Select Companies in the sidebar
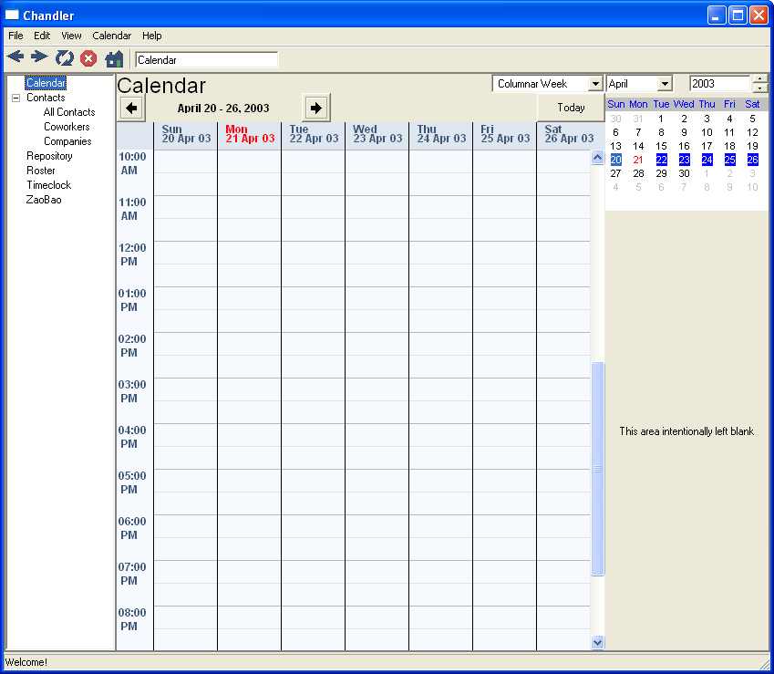The width and height of the screenshot is (774, 674). click(x=67, y=141)
